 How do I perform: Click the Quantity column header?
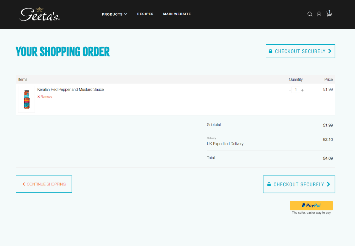click(x=296, y=79)
